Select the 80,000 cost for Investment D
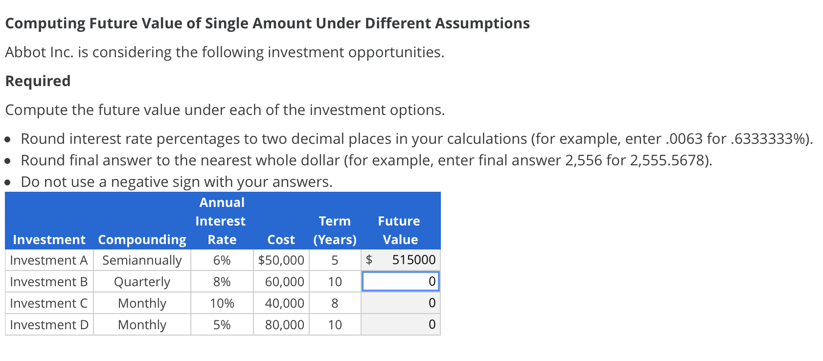This screenshot has width=823, height=361. [281, 324]
